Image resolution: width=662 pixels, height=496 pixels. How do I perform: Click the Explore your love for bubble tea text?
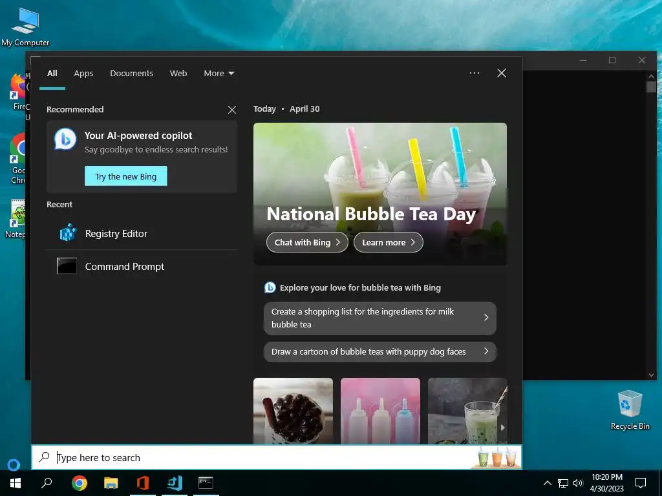point(360,287)
